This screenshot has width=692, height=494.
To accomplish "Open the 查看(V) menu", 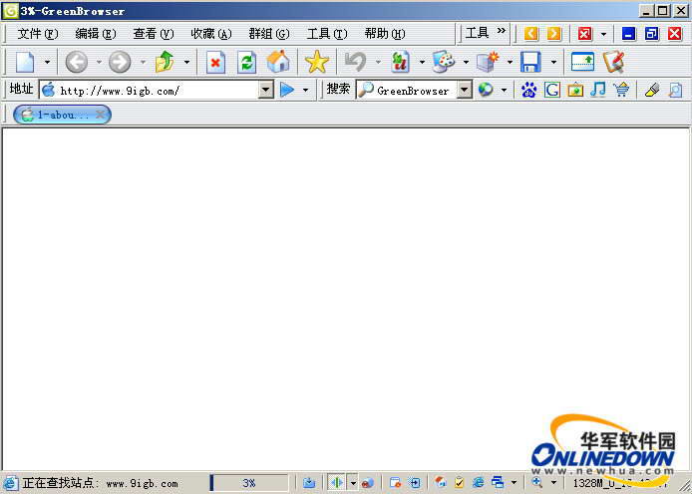I will coord(154,34).
